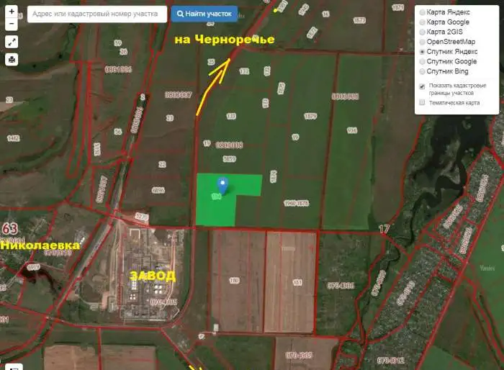Toggle fullscreen map view icon
This screenshot has height=370, width=504.
[12, 42]
